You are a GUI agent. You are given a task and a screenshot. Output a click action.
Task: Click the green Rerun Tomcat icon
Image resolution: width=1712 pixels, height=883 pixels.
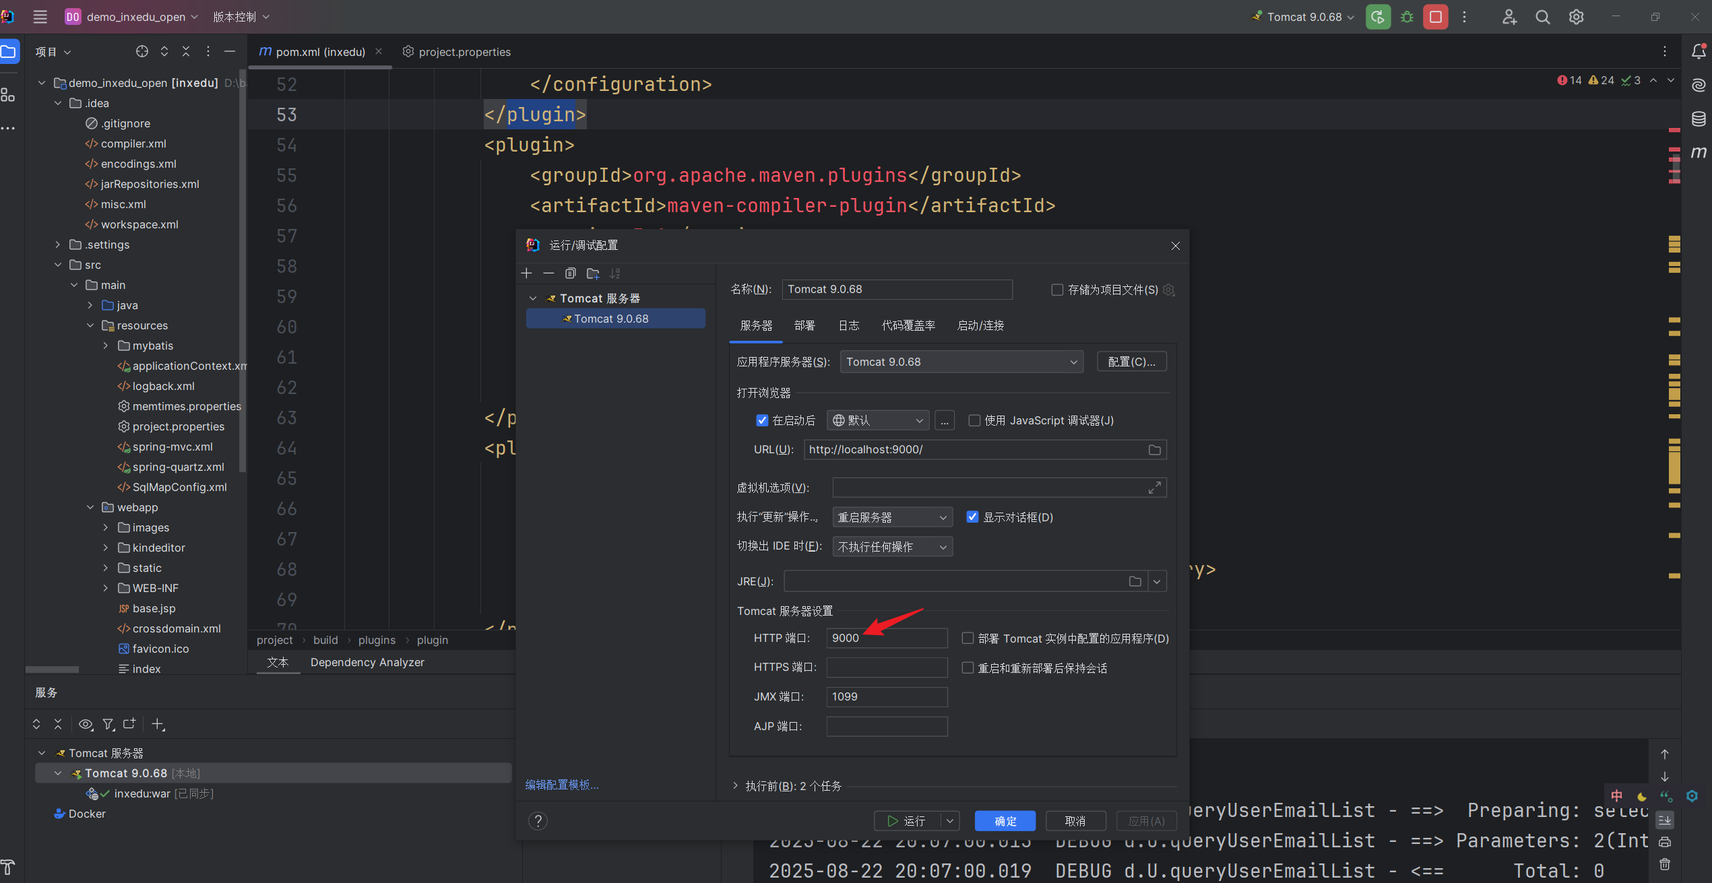(1378, 17)
